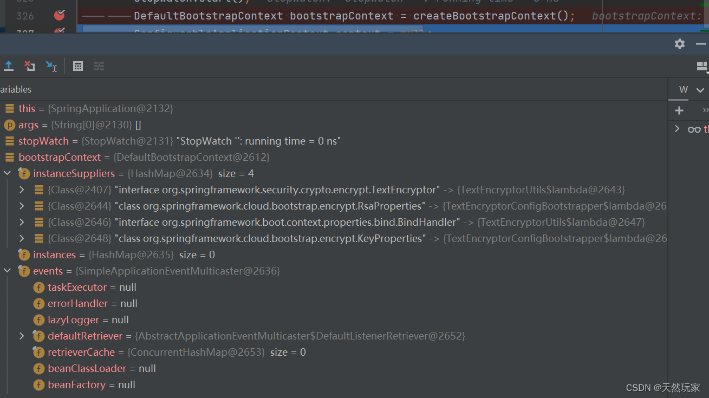Select the lazyLogger = null field
This screenshot has height=398, width=709.
[x=81, y=319]
